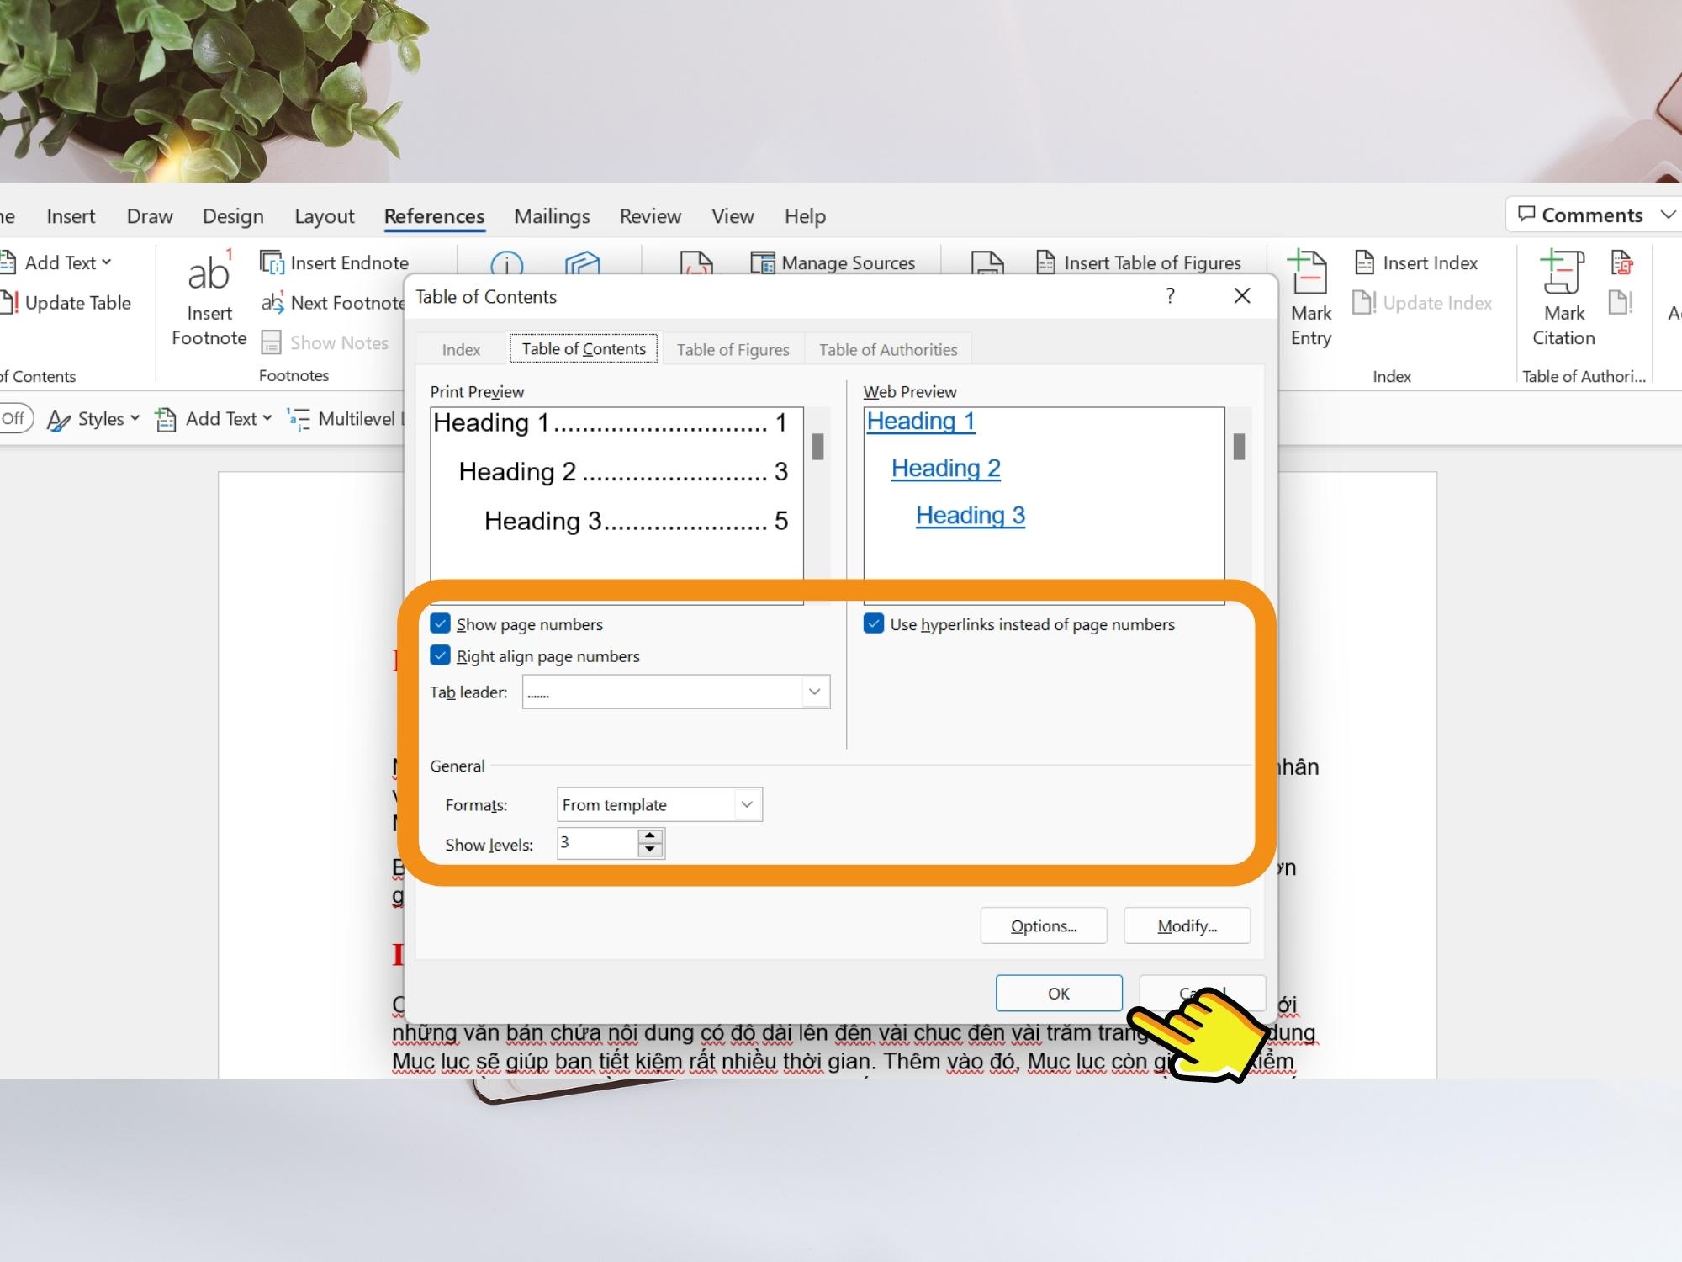Click the Add Text icon in quick toolbar

[166, 419]
